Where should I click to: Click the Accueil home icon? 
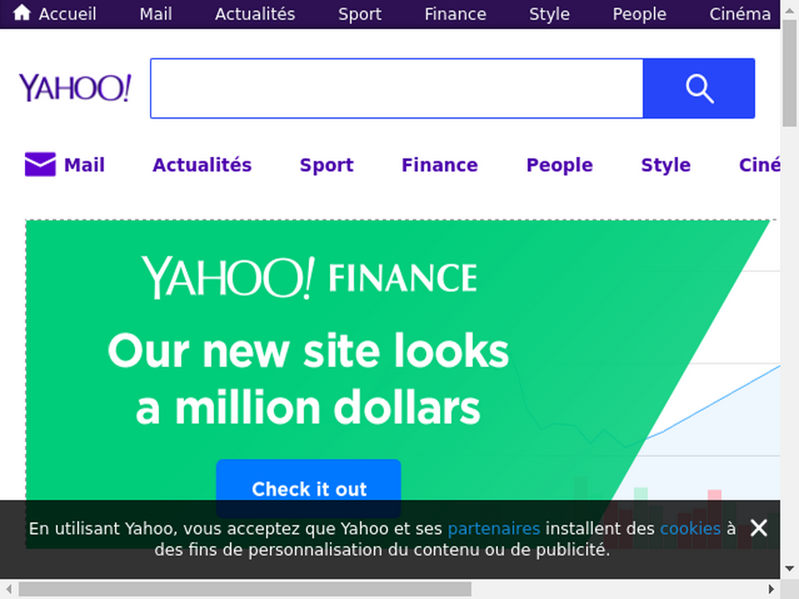pyautogui.click(x=22, y=12)
